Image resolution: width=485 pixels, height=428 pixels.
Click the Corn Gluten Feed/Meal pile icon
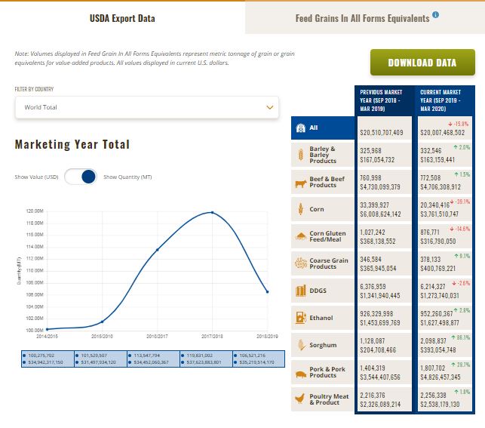(300, 236)
